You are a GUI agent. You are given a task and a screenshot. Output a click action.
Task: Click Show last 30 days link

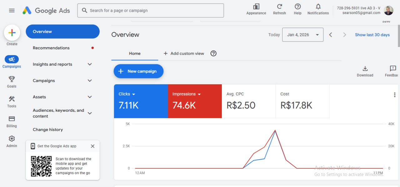372,35
